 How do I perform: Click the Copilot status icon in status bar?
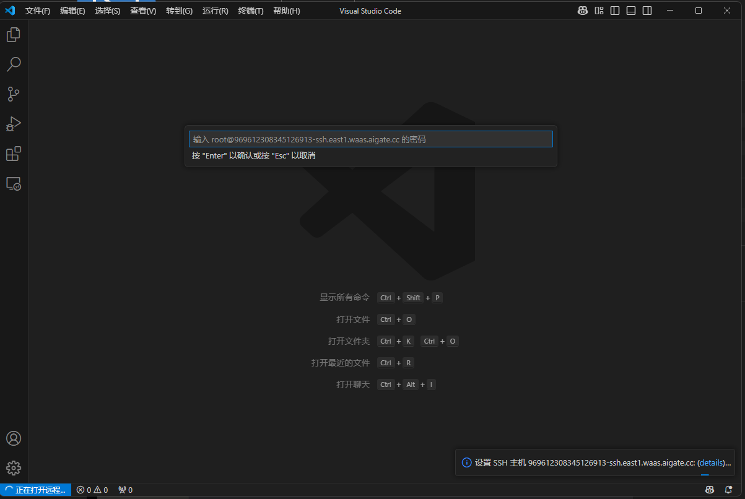[710, 490]
